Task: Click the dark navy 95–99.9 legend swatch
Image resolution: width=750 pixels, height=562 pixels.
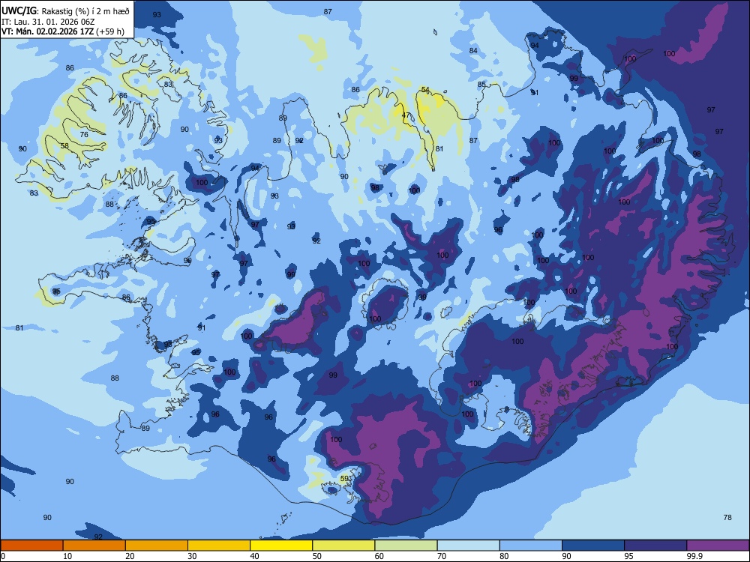Action: [655, 546]
